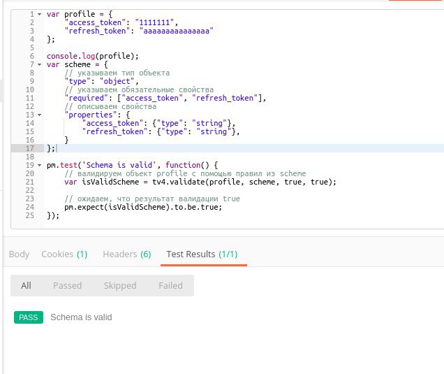Collapse the profile object fold arrow on line 1

tap(39, 14)
